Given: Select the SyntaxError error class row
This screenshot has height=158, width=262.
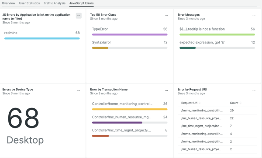Looking at the screenshot, I should point(130,45).
